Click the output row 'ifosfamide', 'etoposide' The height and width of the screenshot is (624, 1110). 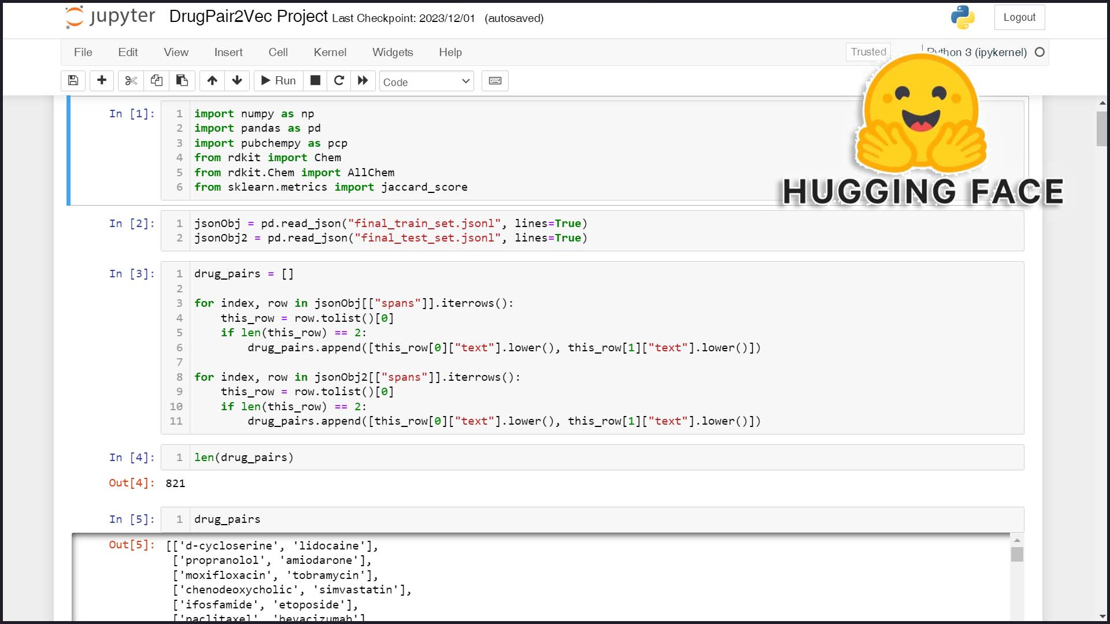point(265,605)
